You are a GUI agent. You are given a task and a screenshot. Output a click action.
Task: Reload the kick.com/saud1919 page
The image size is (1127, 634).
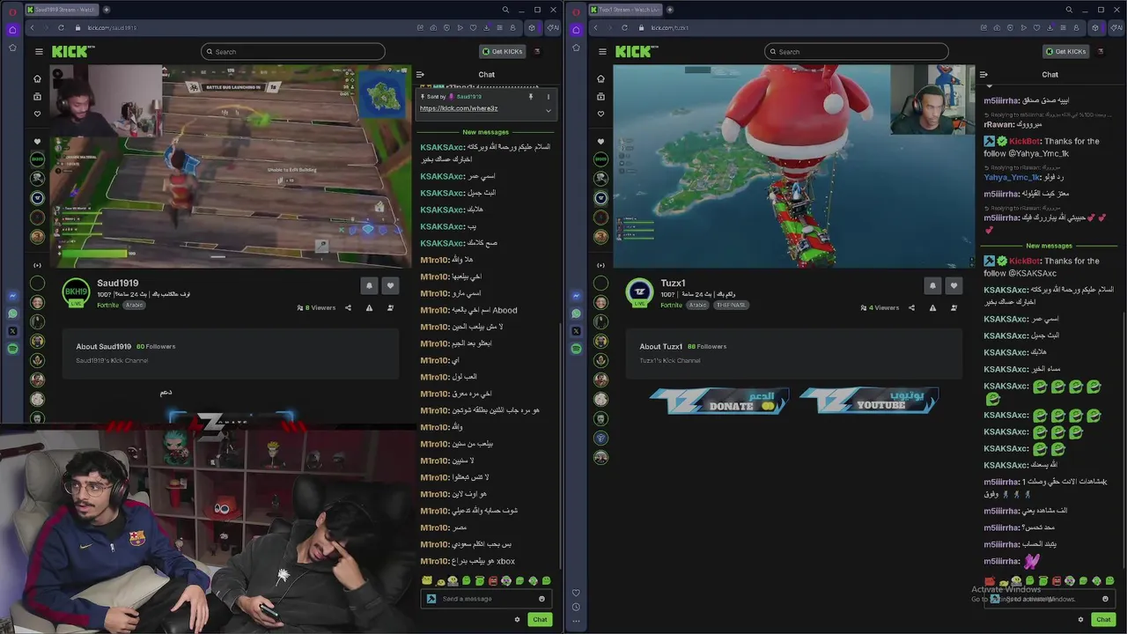pyautogui.click(x=61, y=27)
